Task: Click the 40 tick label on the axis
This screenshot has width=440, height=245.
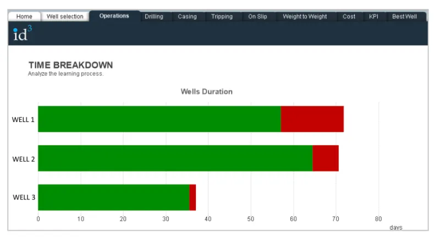Action: click(208, 219)
